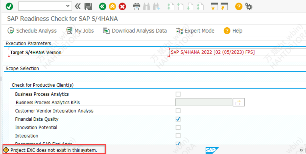Go back using the green Back icon
The height and width of the screenshot is (154, 306).
[103, 6]
